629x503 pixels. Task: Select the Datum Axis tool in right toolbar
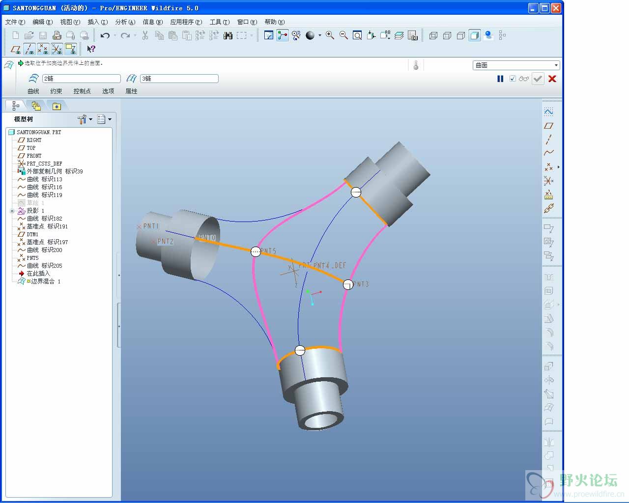click(549, 140)
